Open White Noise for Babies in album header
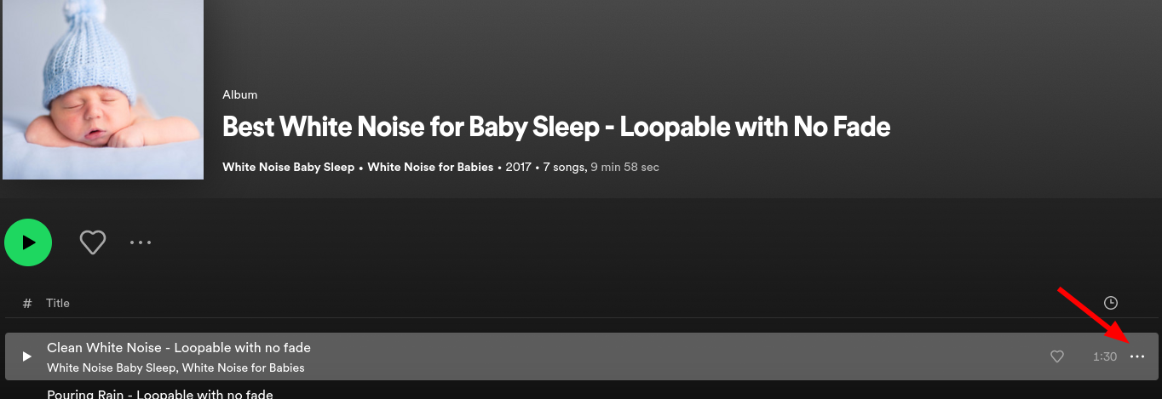The image size is (1162, 399). (x=430, y=167)
